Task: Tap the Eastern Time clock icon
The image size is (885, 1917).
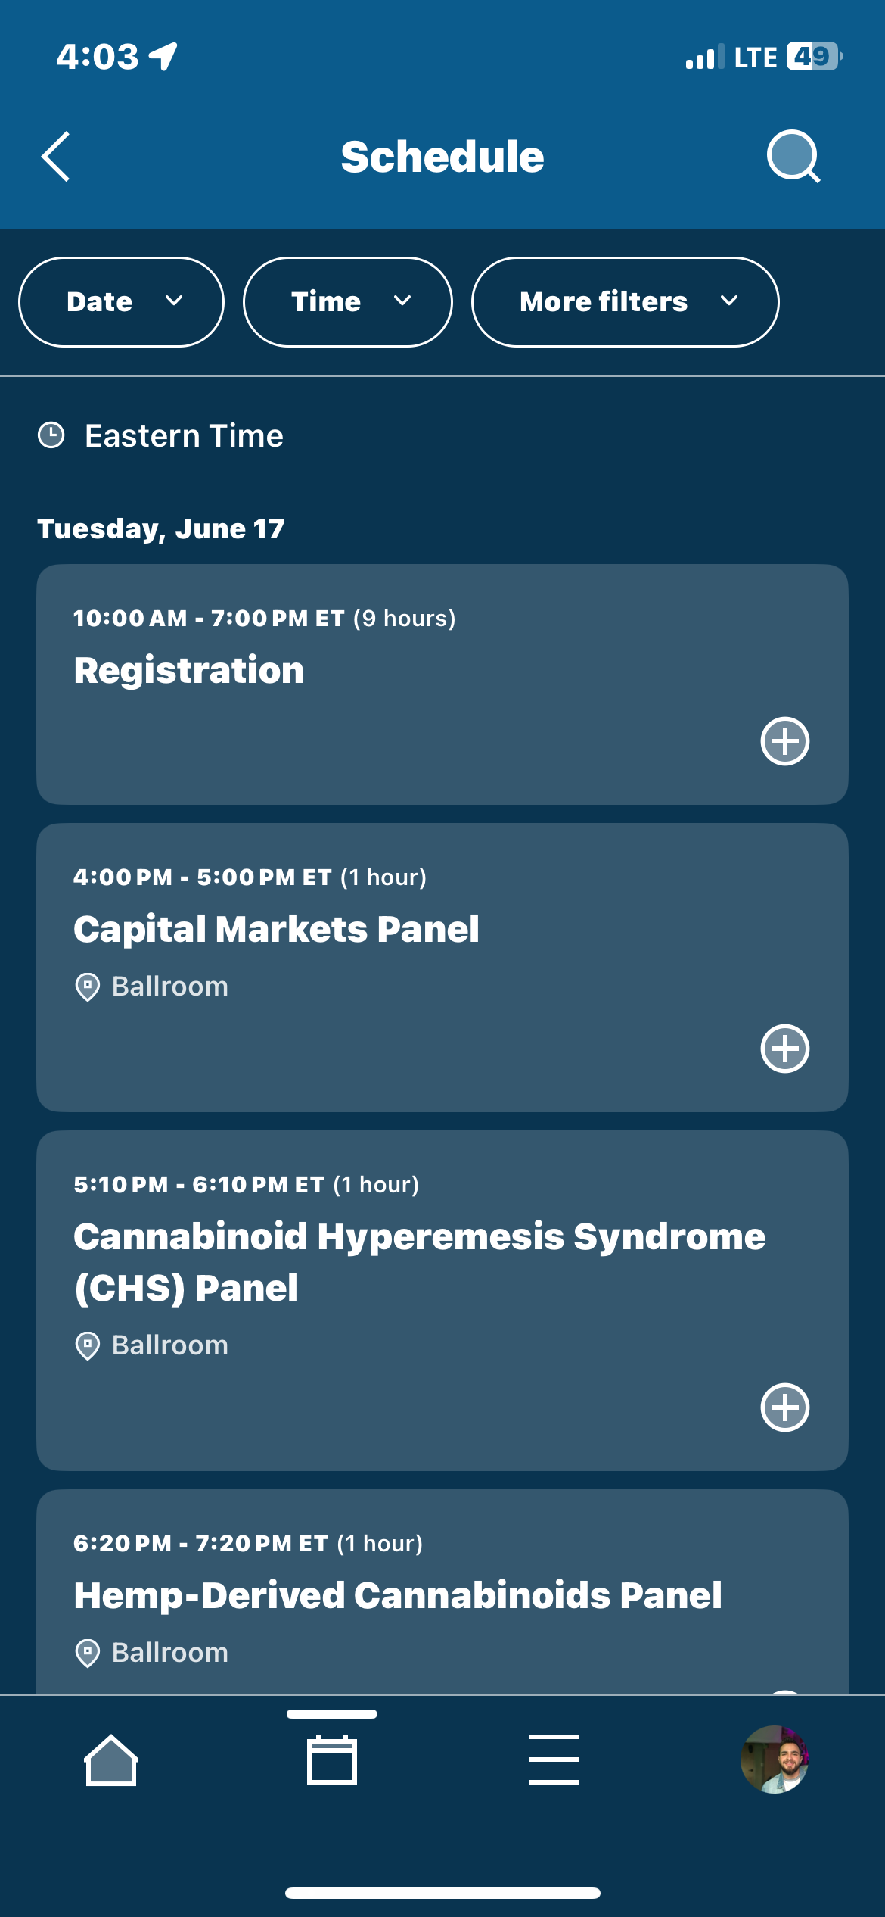Action: click(51, 435)
